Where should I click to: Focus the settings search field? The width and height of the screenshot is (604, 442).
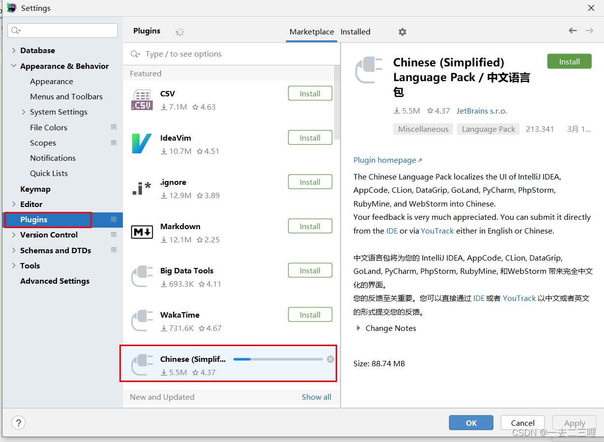(x=62, y=30)
